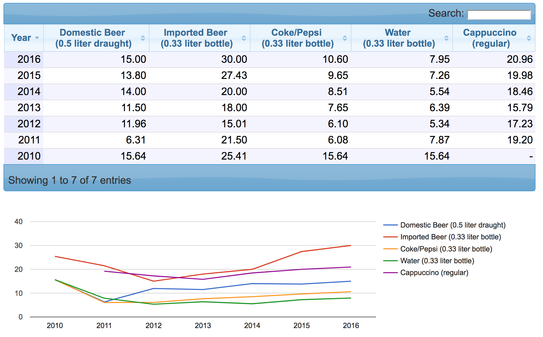The width and height of the screenshot is (543, 337).
Task: Click the 'Showing 1 to 7 of 7 entries' text
Action: click(70, 180)
